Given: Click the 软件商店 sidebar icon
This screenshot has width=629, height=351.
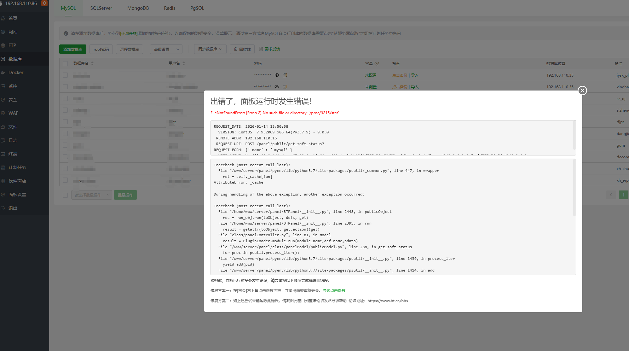Looking at the screenshot, I should [x=3, y=181].
